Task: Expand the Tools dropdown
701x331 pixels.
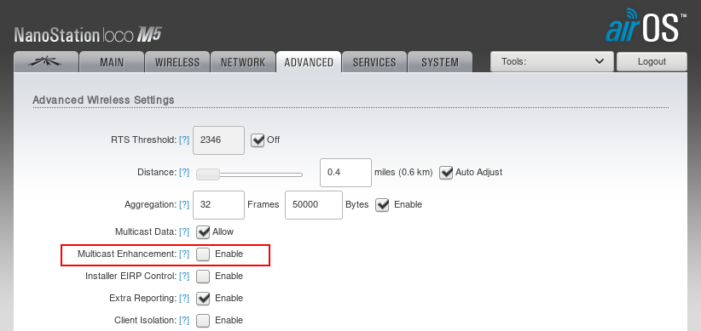Action: (552, 61)
